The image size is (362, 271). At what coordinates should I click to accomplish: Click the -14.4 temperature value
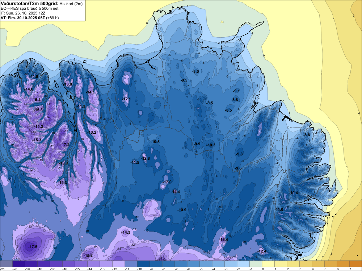(x=176, y=192)
